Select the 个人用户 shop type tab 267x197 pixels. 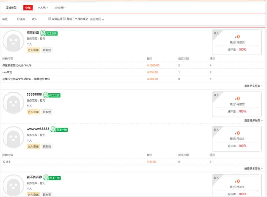tap(42, 8)
